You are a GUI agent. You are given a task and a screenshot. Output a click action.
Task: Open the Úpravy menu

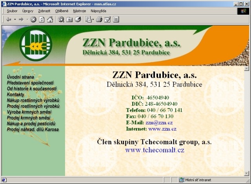click(x=28, y=11)
